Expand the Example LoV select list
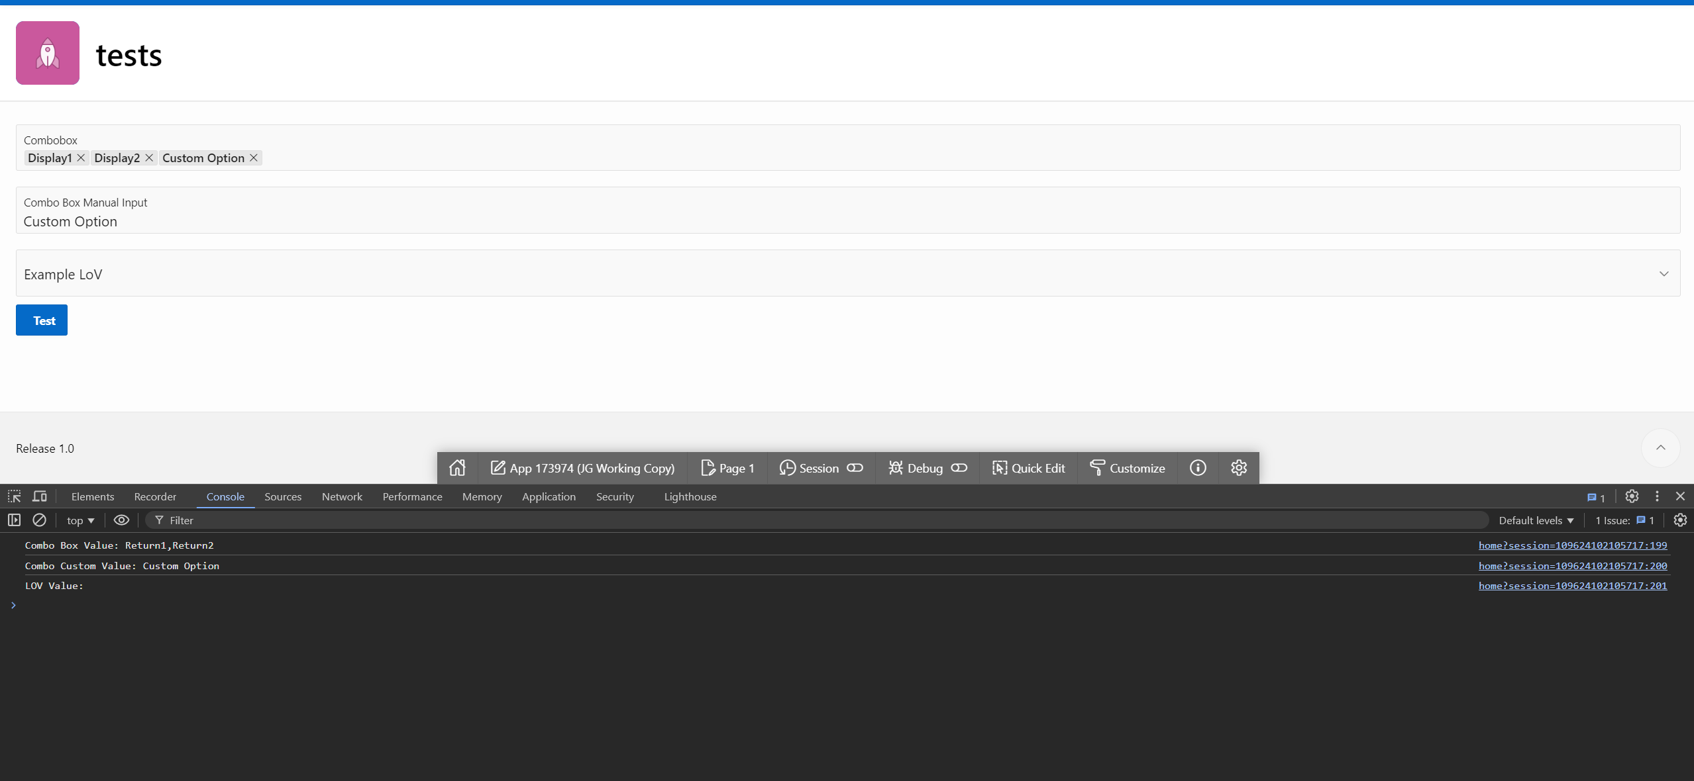 click(x=1664, y=273)
